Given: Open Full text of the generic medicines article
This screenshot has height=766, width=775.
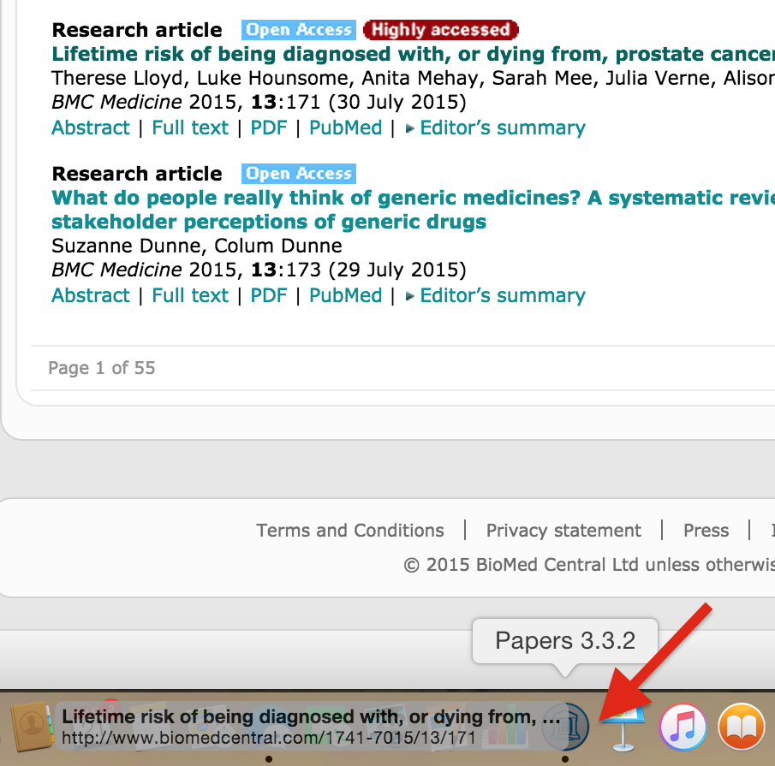Looking at the screenshot, I should click(190, 295).
